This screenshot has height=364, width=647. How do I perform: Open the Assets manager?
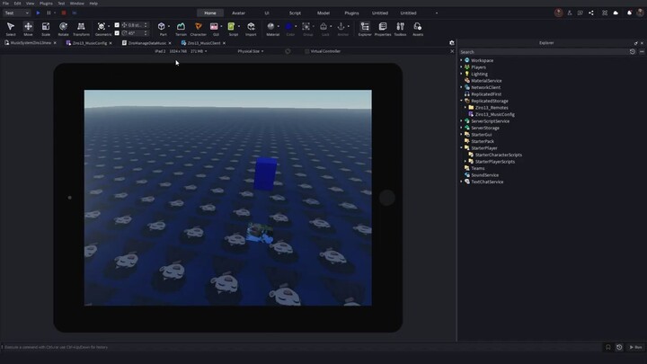[x=418, y=29]
